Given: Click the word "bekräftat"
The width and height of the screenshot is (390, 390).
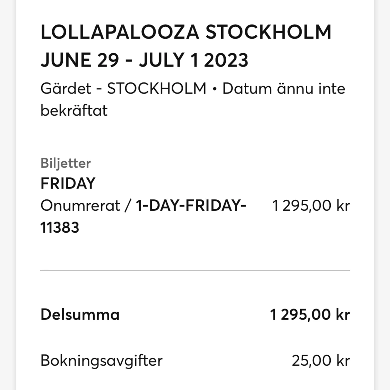Looking at the screenshot, I should pyautogui.click(x=74, y=111).
